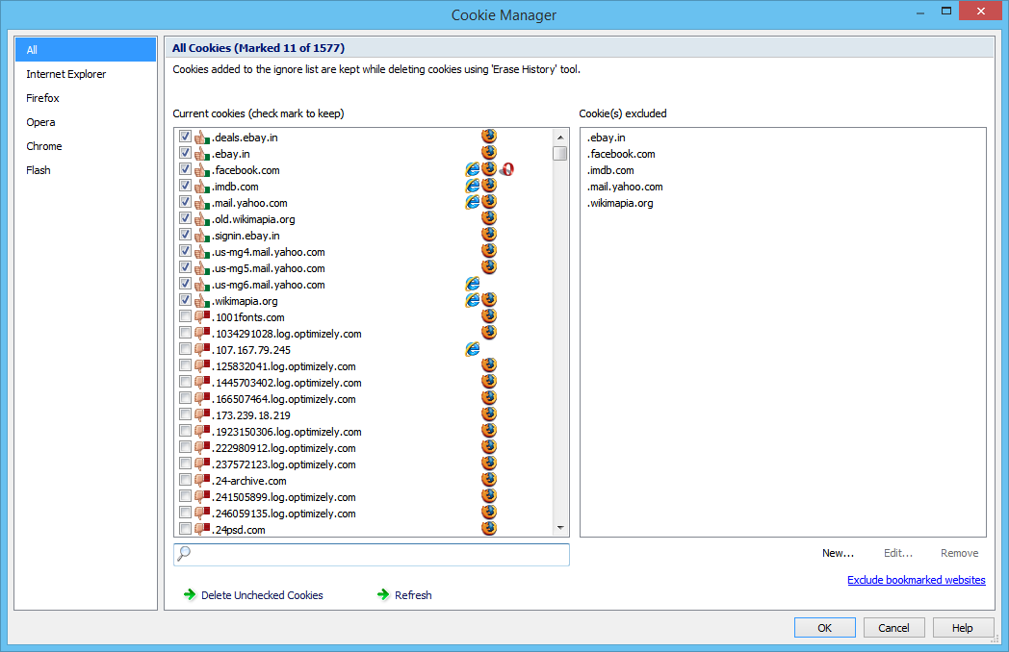The image size is (1009, 652).
Task: Click the red flag icon beside .1001fonts.com
Action: click(200, 315)
